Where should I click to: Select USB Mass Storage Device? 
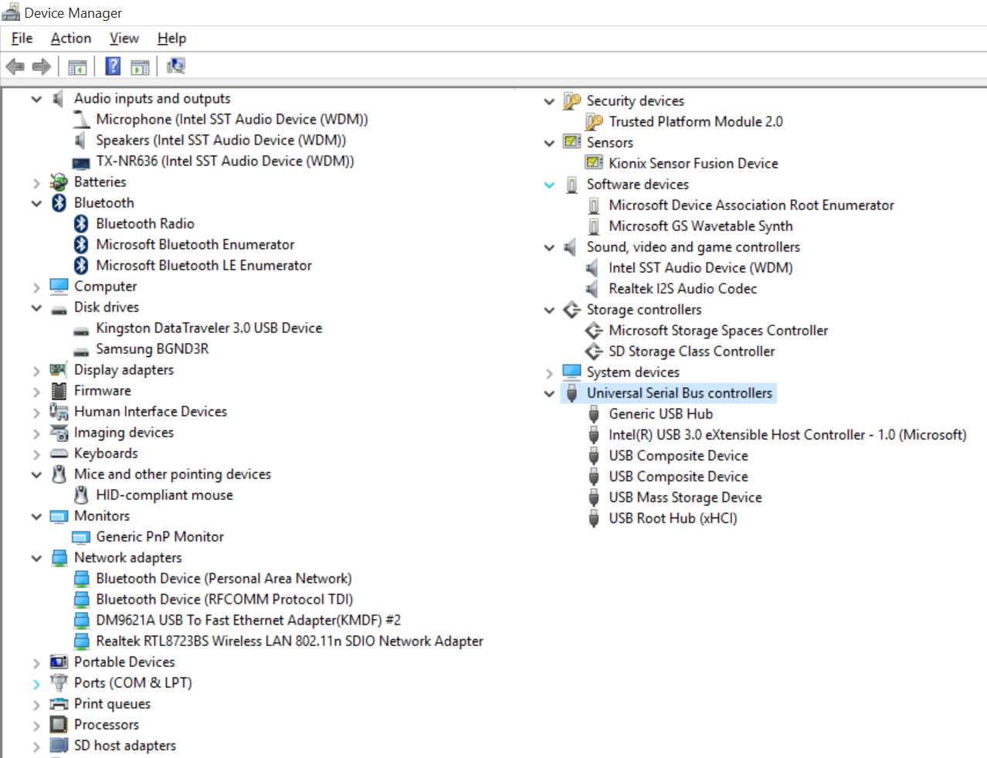(685, 497)
